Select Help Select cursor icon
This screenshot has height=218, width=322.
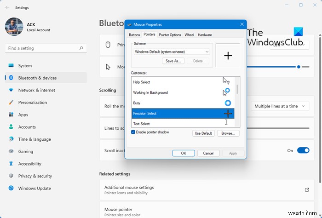tap(226, 81)
